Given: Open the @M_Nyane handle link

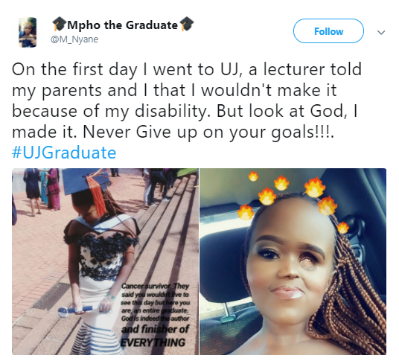Looking at the screenshot, I should 74,39.
